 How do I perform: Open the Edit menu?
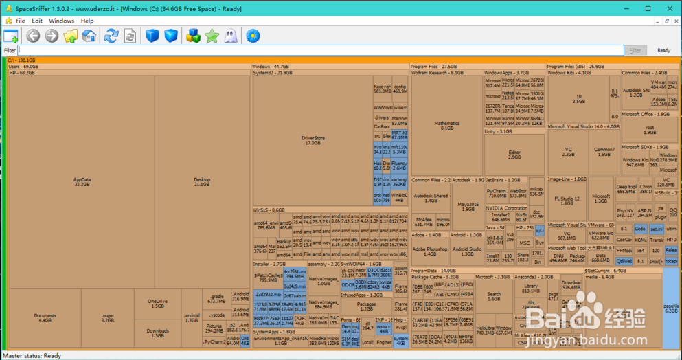[x=37, y=21]
